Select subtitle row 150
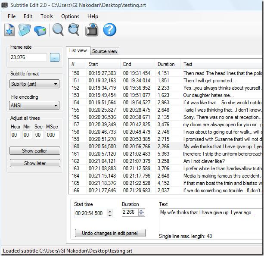Viewport: 264px width, 256px height. (x=165, y=73)
